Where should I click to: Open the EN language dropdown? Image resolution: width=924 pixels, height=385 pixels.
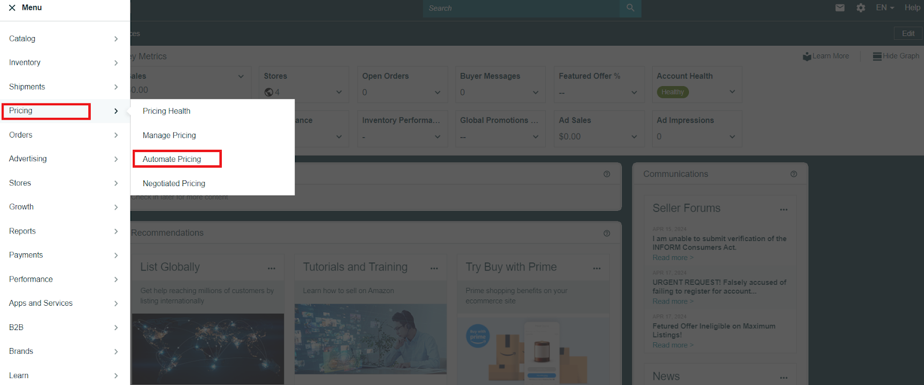(885, 8)
